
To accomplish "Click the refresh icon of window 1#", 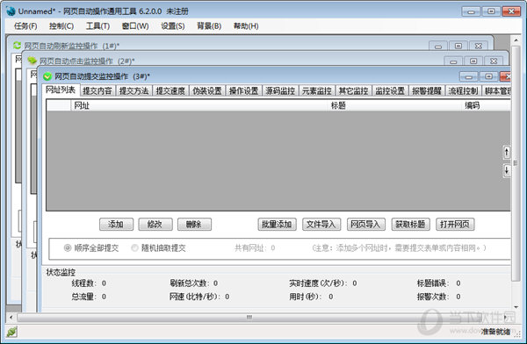I will (17, 46).
